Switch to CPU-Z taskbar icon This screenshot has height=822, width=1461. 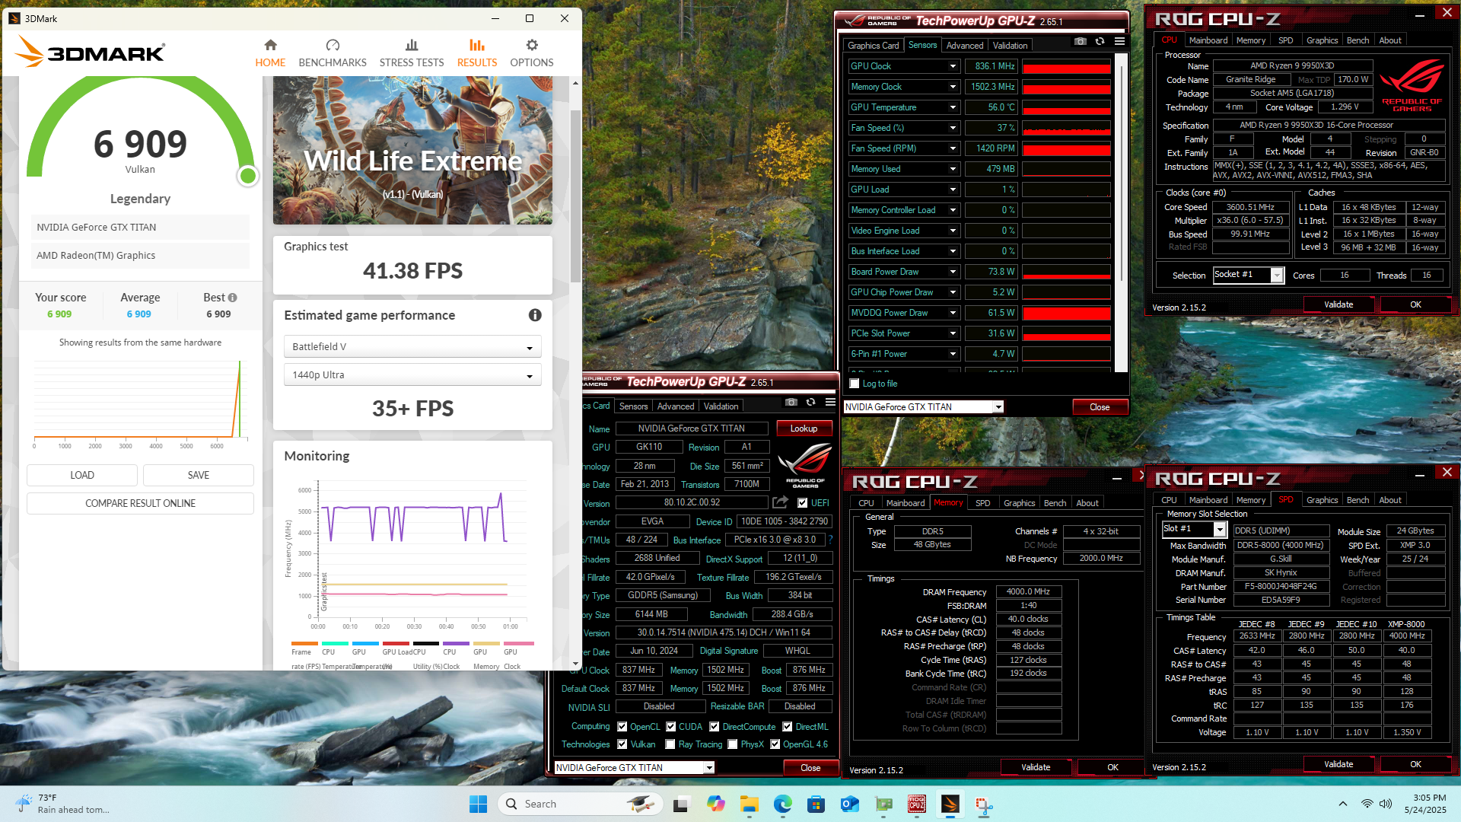pos(916,804)
